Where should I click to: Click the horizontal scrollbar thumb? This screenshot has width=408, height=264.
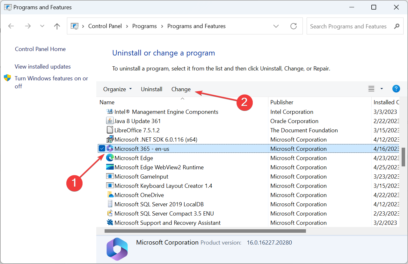pyautogui.click(x=205, y=231)
